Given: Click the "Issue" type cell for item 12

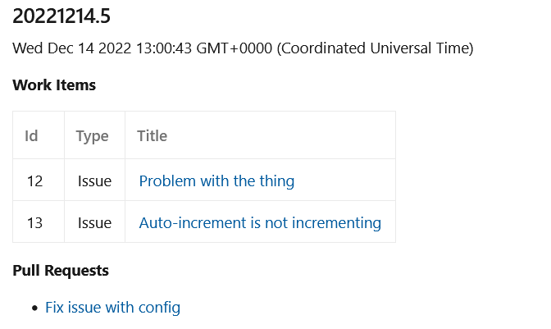Looking at the screenshot, I should click(x=94, y=180).
